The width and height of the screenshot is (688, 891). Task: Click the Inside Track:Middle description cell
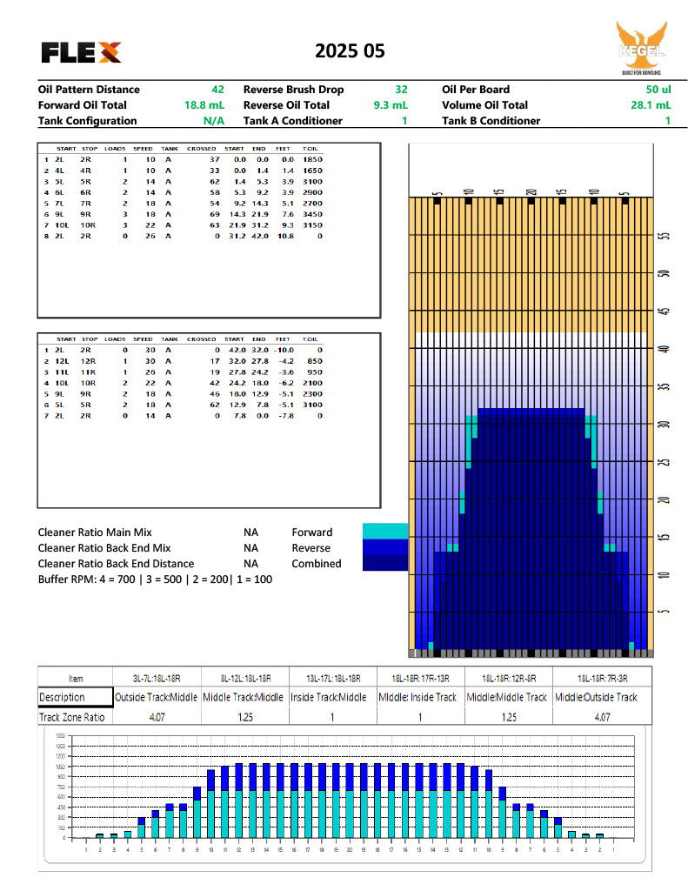333,697
